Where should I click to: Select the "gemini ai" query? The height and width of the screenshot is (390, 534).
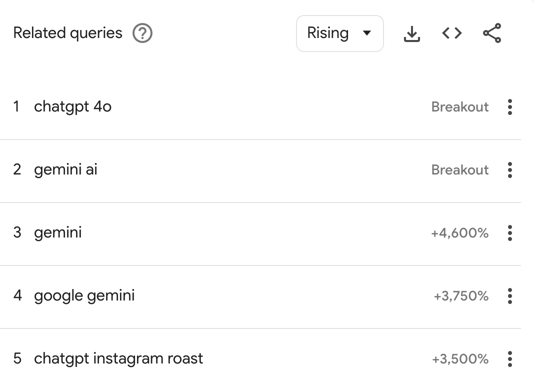65,170
